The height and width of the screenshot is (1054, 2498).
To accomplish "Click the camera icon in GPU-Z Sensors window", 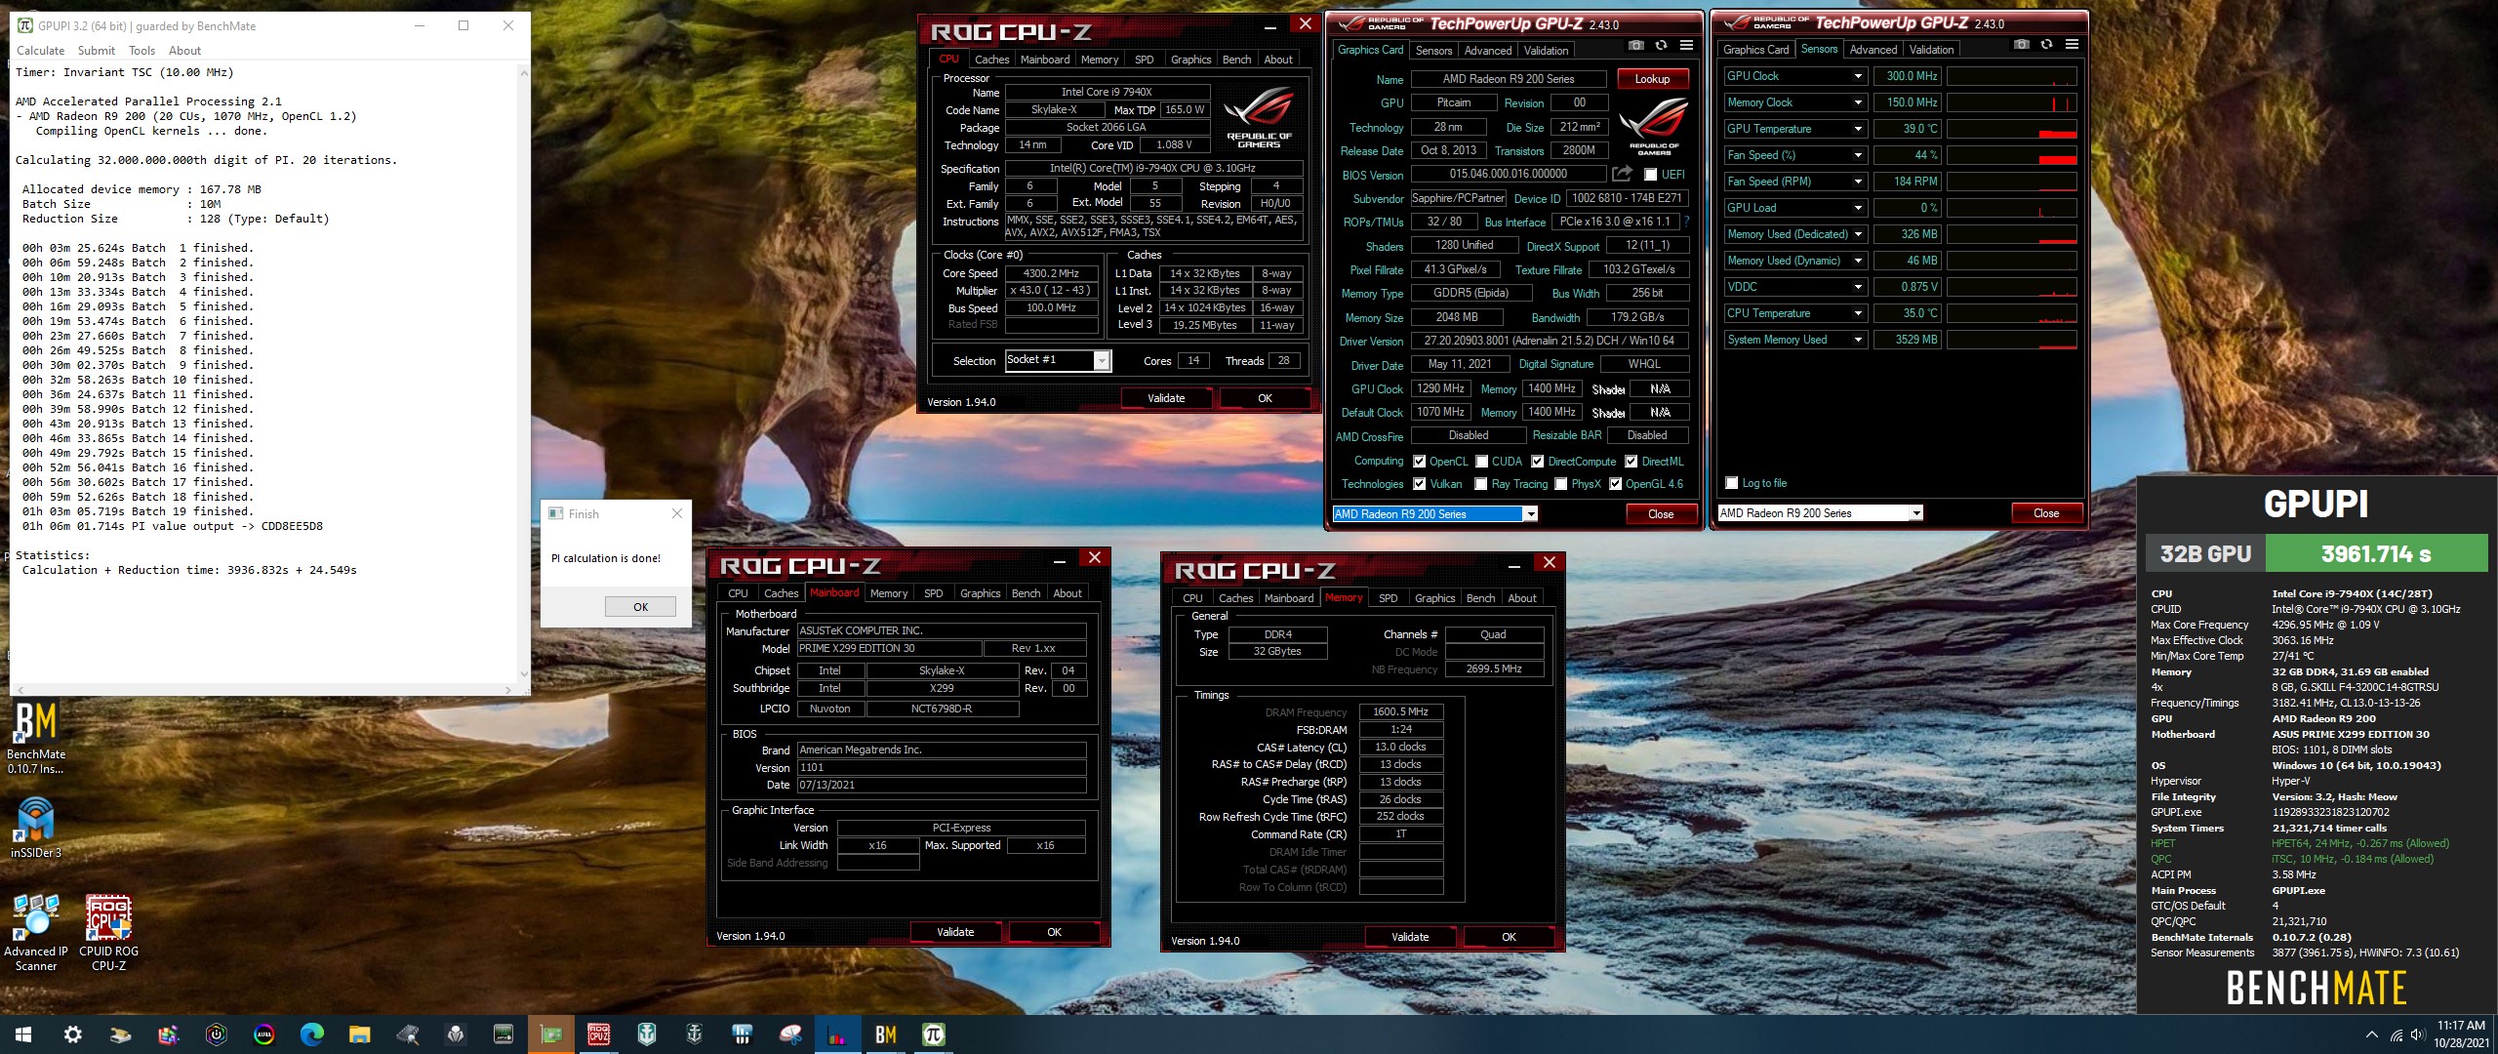I will click(x=2022, y=44).
